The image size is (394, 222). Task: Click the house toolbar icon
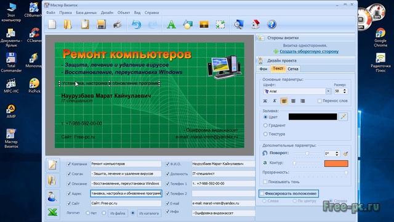click(x=255, y=25)
